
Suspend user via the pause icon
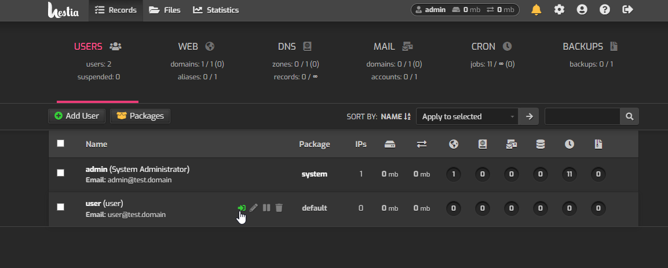point(267,208)
